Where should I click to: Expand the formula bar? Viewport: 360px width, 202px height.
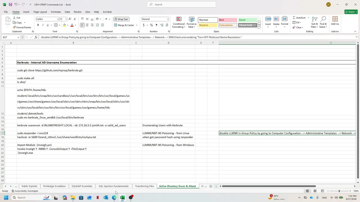357,37
